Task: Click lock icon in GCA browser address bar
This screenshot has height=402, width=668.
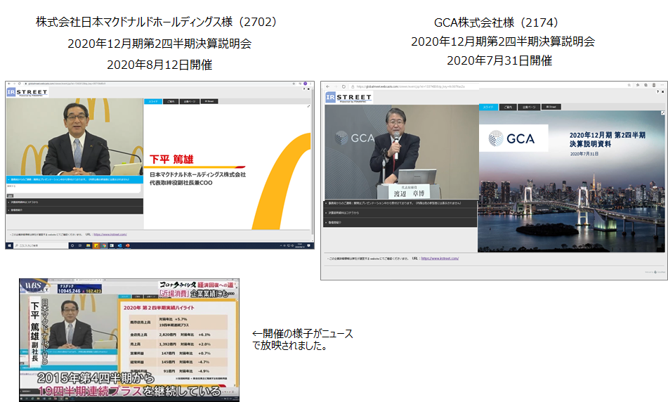Action: 353,86
